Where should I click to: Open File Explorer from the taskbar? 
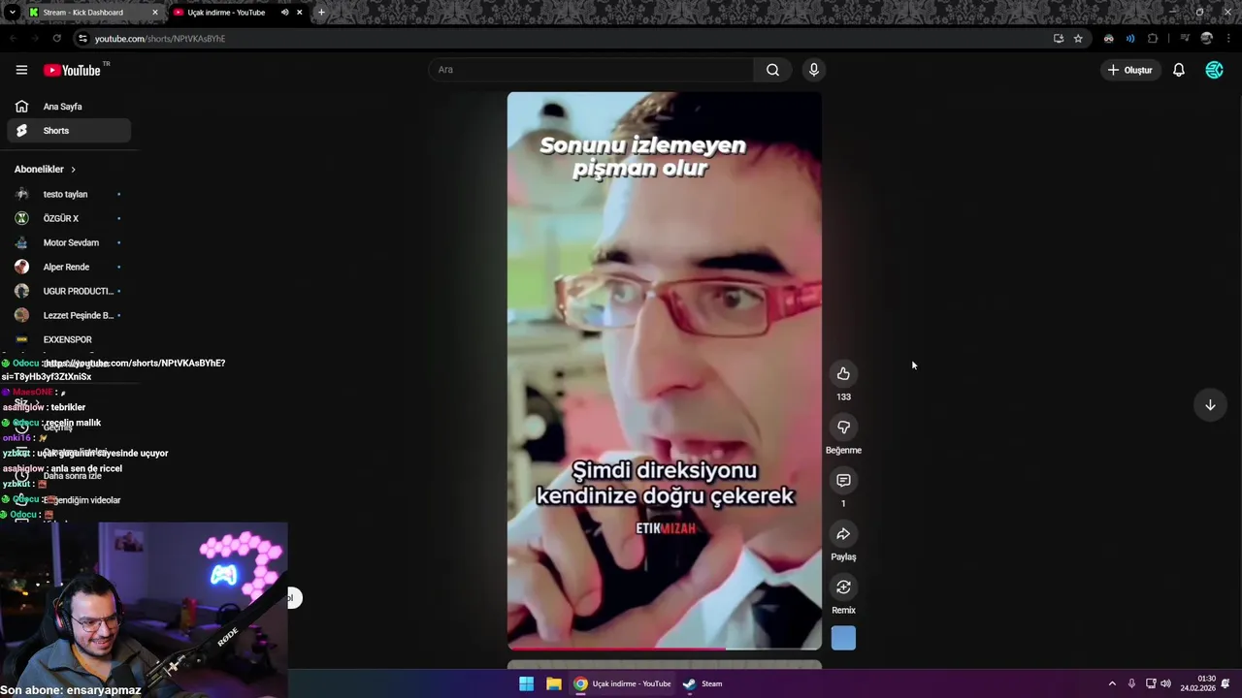point(553,683)
